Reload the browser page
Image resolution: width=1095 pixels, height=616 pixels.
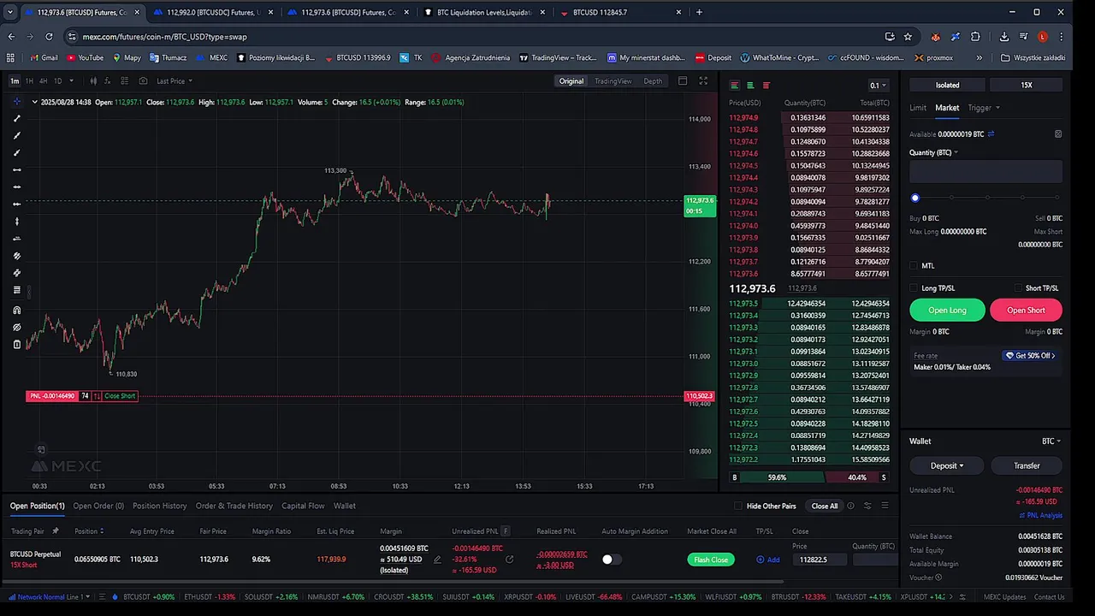click(x=49, y=37)
